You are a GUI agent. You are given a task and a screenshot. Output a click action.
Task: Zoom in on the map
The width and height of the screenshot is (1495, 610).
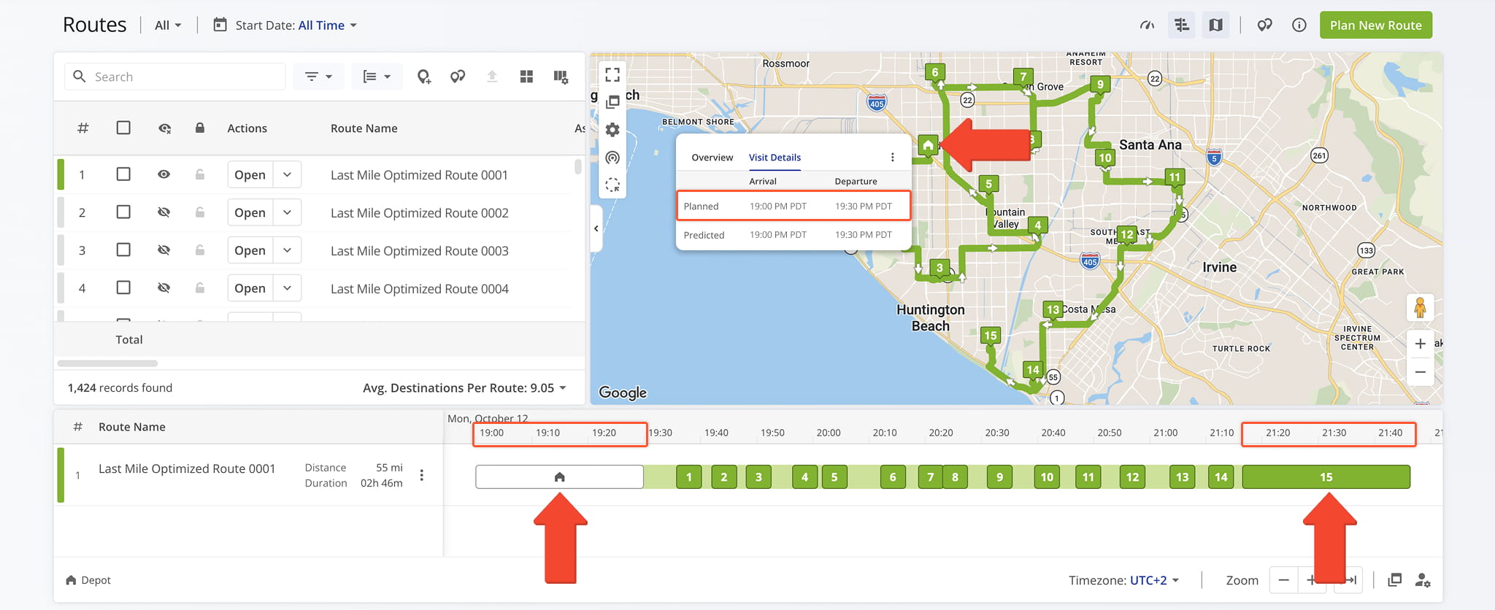1420,344
